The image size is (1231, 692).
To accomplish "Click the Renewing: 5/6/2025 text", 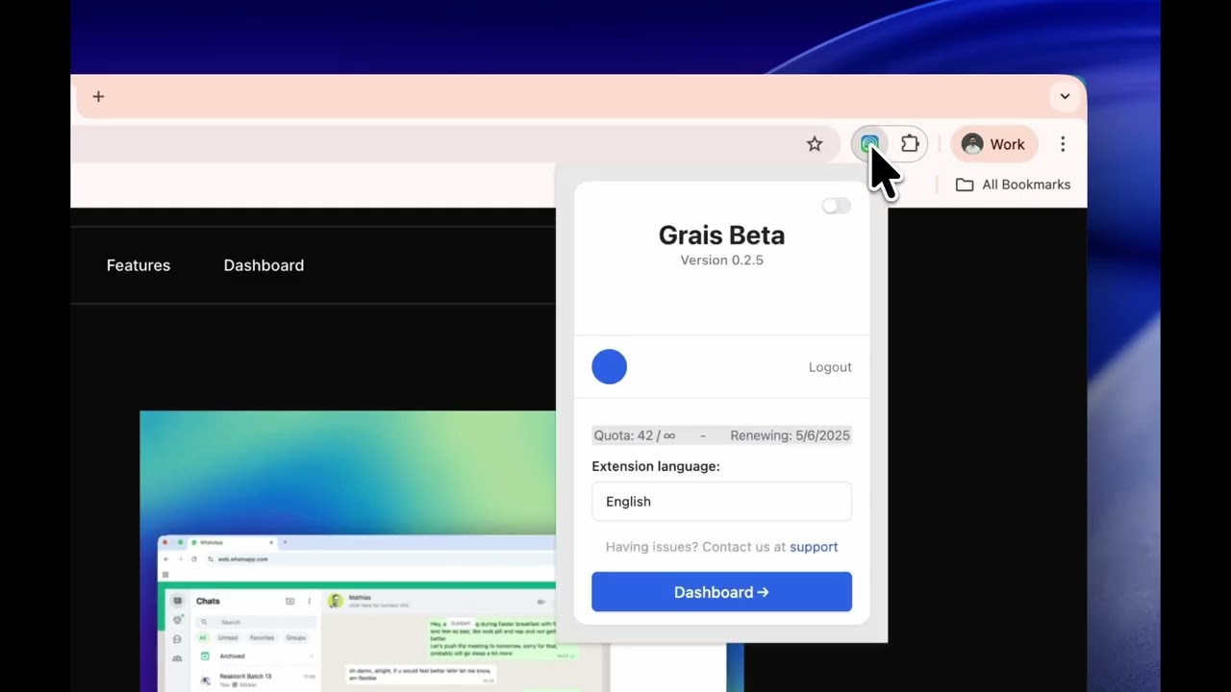I will coord(790,435).
